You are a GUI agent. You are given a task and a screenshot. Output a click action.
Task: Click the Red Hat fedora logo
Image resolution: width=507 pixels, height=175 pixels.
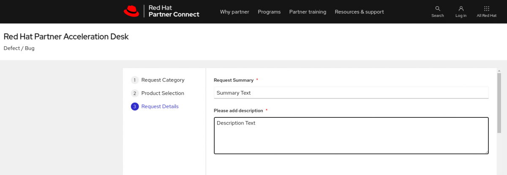[131, 11]
